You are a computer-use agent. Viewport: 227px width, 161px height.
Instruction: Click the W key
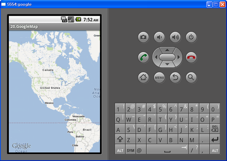click(x=130, y=119)
